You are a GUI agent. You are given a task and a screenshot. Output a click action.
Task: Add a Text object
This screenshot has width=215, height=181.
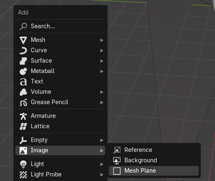(x=60, y=81)
